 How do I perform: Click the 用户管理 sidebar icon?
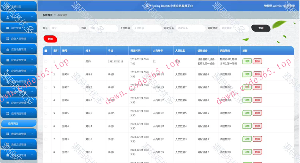(x=8, y=28)
